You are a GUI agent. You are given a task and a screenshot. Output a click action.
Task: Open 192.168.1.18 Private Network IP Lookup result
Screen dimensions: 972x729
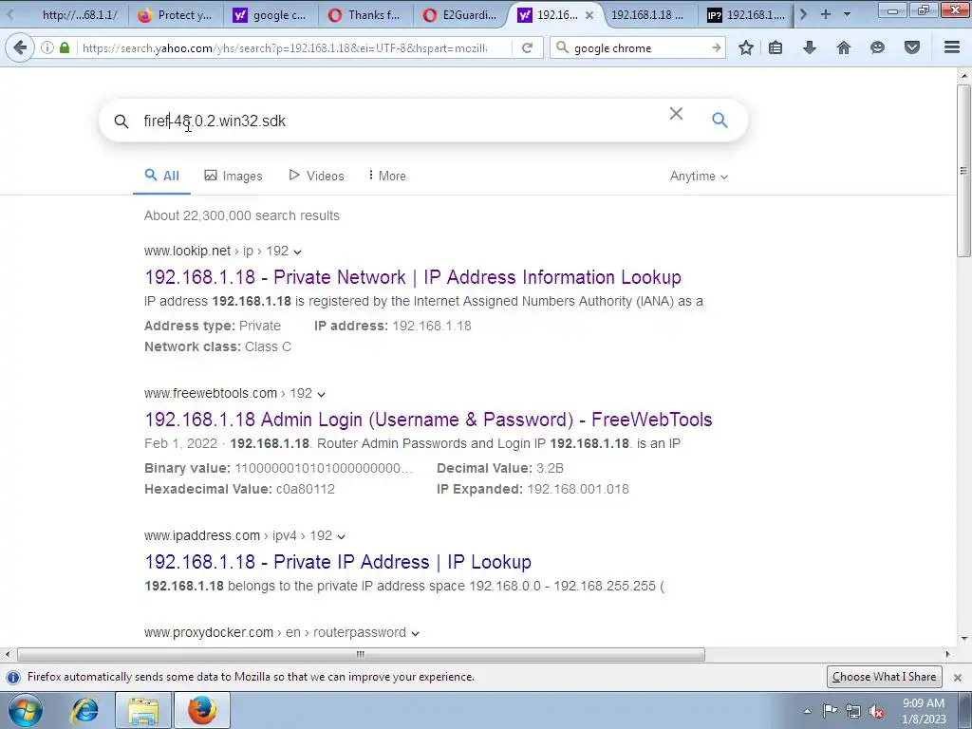[413, 277]
